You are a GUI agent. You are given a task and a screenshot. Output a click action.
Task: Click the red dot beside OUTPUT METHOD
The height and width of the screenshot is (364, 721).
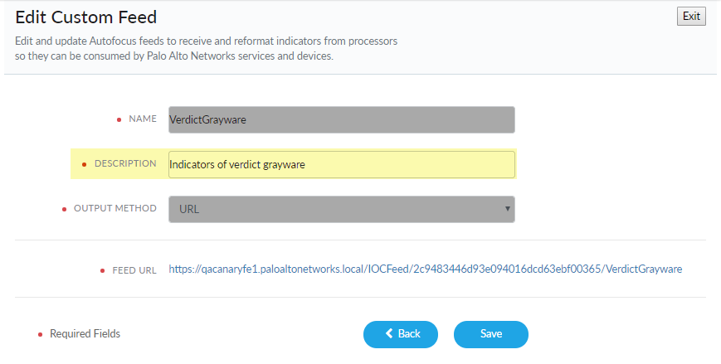coord(65,209)
